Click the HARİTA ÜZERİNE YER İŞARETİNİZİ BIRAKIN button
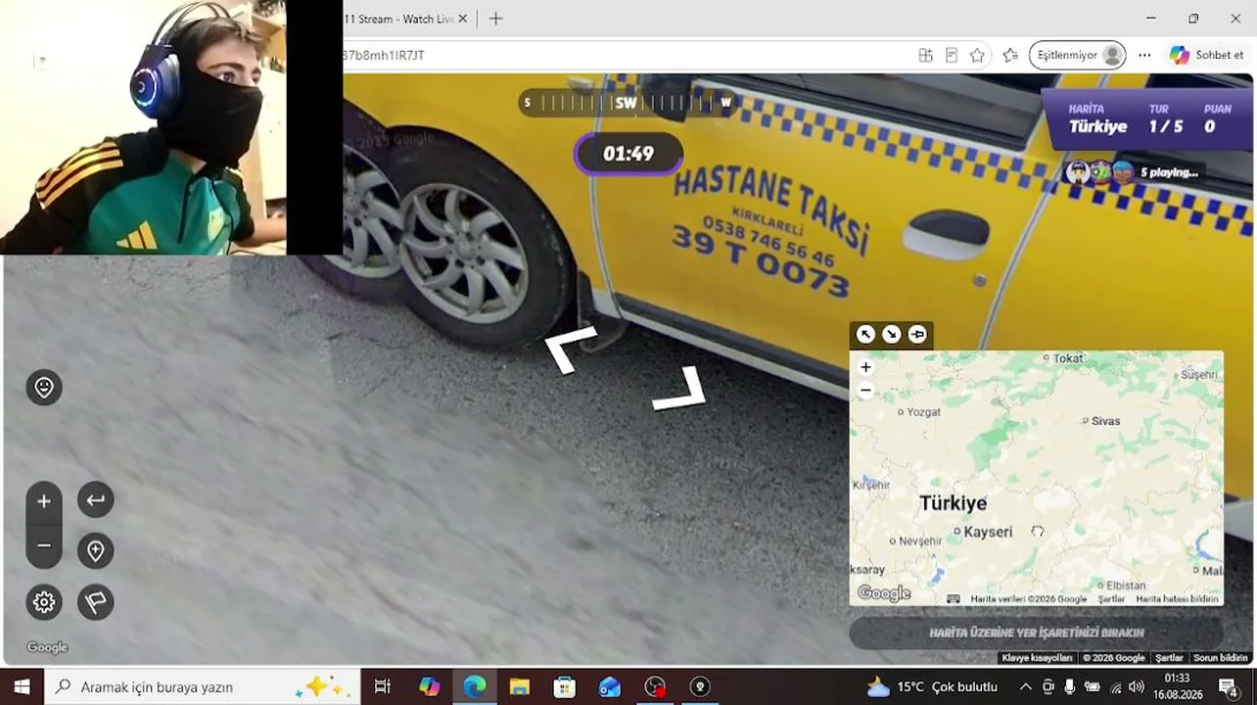Image resolution: width=1257 pixels, height=705 pixels. pyautogui.click(x=1036, y=633)
